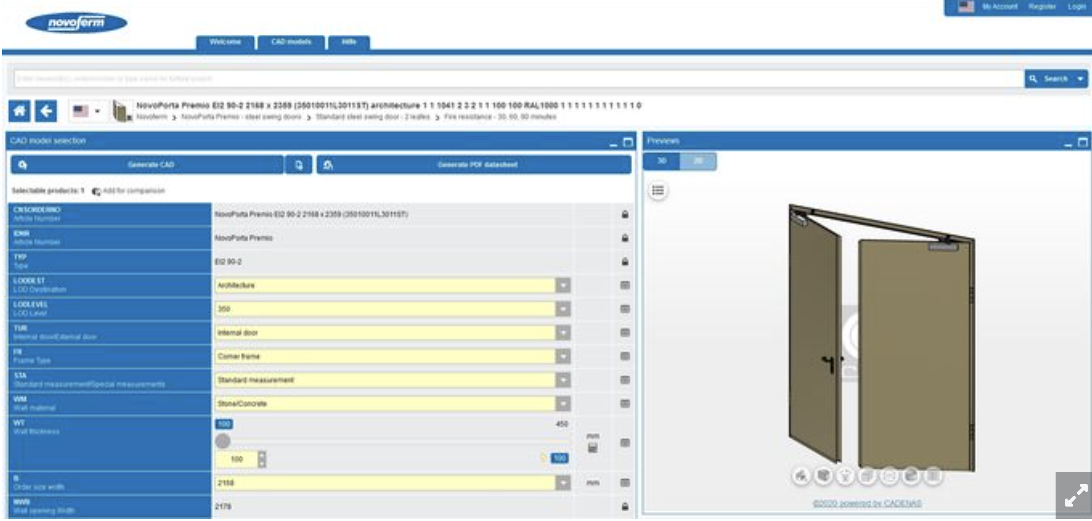The image size is (1092, 521).
Task: Click the lock icon in the ENR row
Action: (625, 238)
